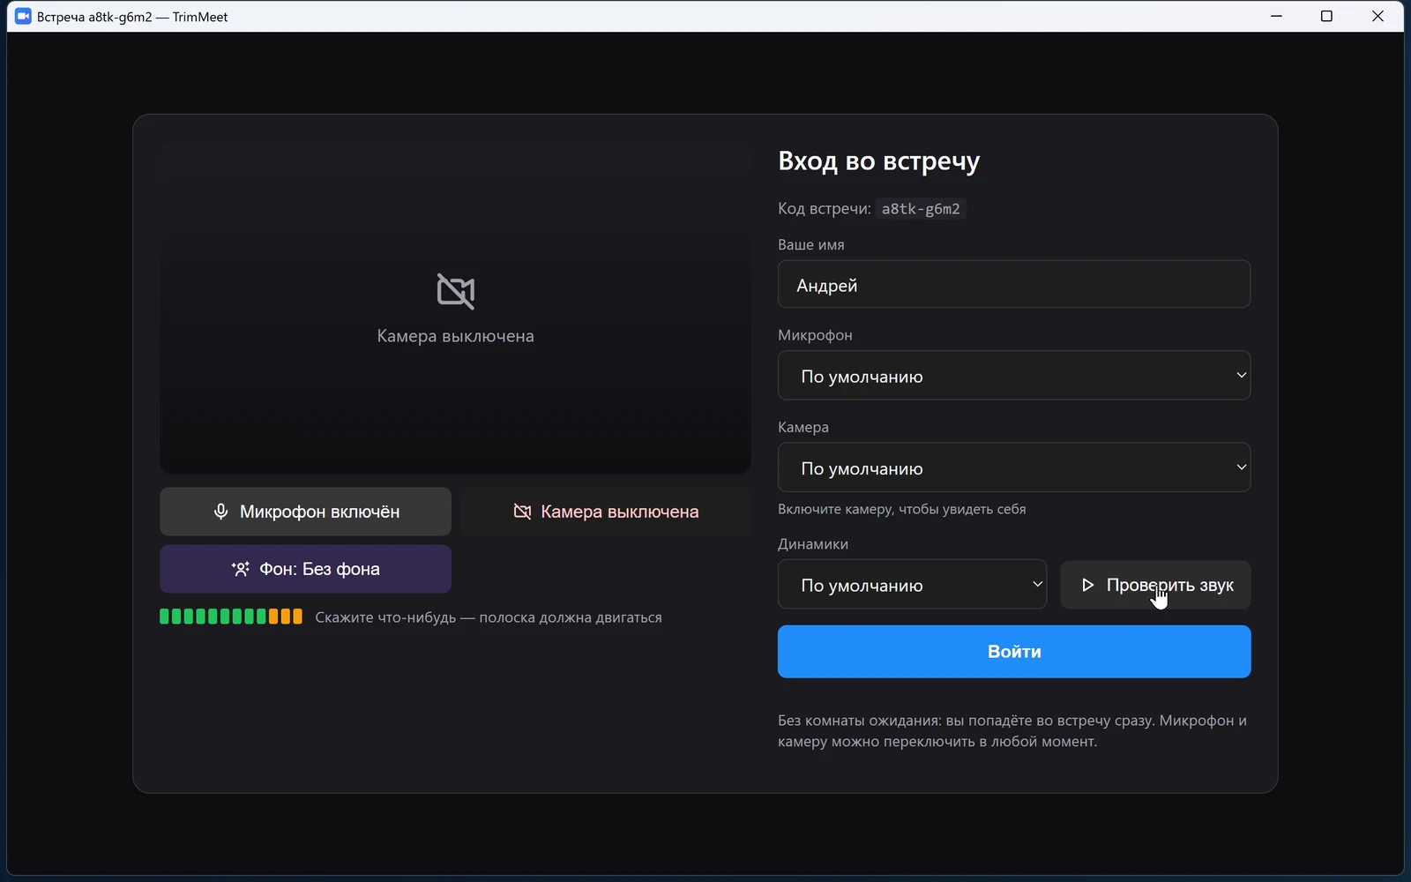Focus the Ваше имя field containing Андрей
The width and height of the screenshot is (1411, 882).
pyautogui.click(x=1014, y=284)
